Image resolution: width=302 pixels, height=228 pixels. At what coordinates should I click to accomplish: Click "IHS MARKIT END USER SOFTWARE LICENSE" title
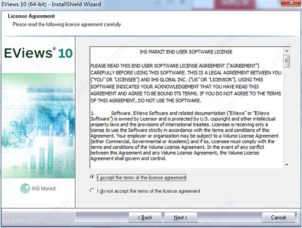(186, 52)
